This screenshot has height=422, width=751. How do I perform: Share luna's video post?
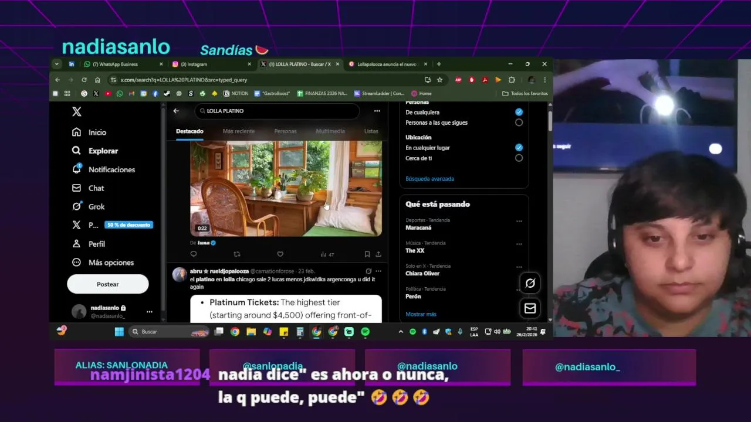pyautogui.click(x=378, y=254)
